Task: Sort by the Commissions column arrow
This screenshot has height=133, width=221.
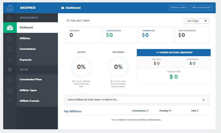Action: click(148, 111)
